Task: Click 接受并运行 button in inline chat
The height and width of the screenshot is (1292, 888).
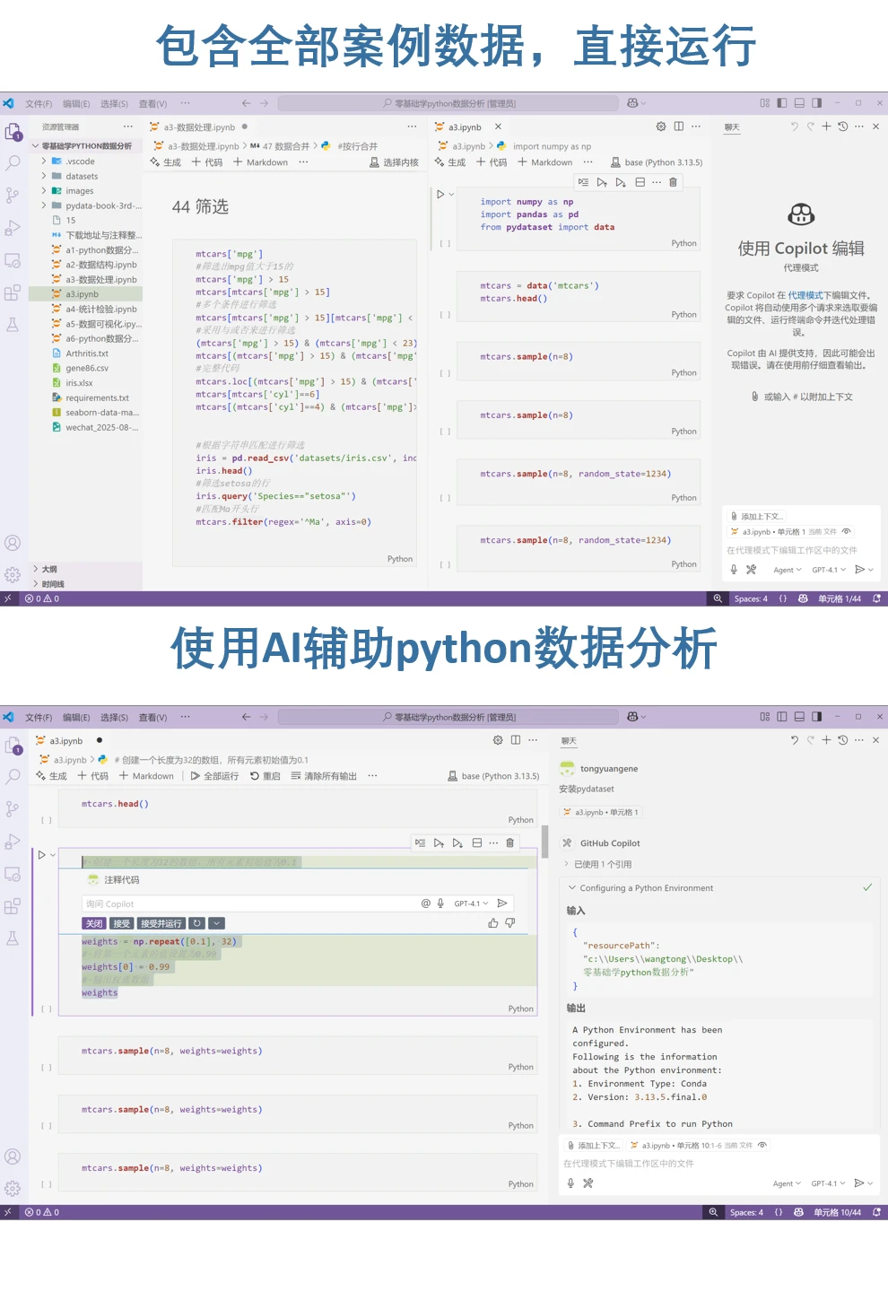Action: pyautogui.click(x=161, y=923)
